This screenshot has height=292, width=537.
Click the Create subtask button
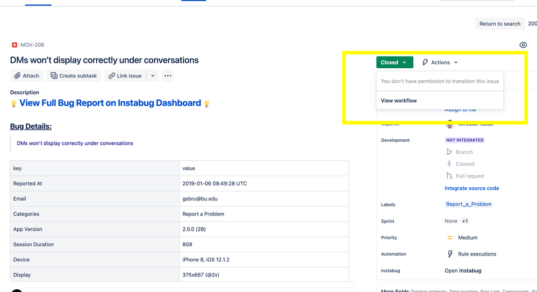point(74,76)
